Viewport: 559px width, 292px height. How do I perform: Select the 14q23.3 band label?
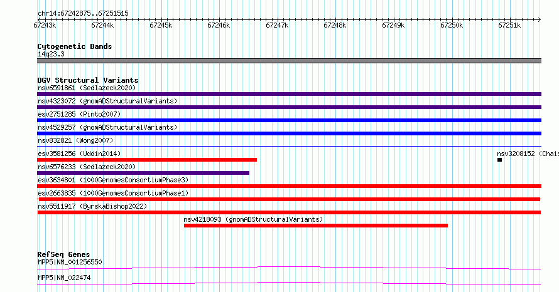(x=51, y=54)
